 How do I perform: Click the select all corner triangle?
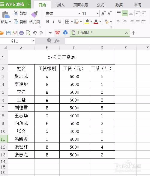click(x=5, y=48)
